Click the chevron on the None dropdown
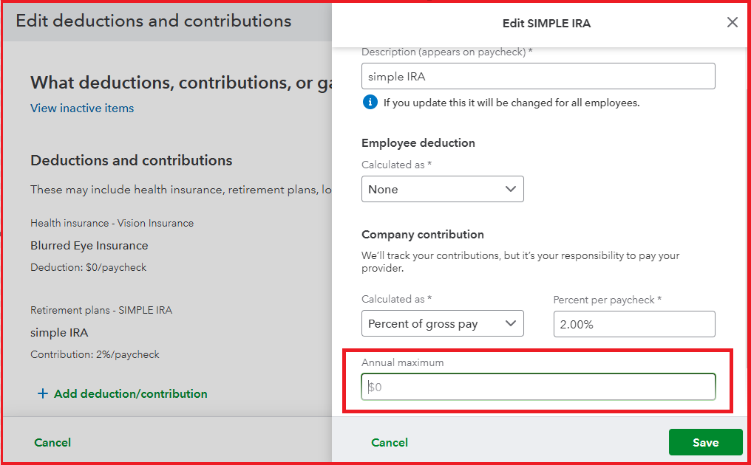 click(511, 189)
